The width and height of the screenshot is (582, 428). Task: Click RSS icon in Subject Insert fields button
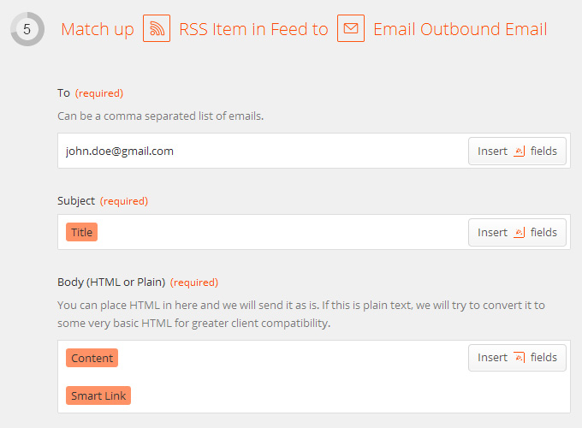pyautogui.click(x=519, y=232)
